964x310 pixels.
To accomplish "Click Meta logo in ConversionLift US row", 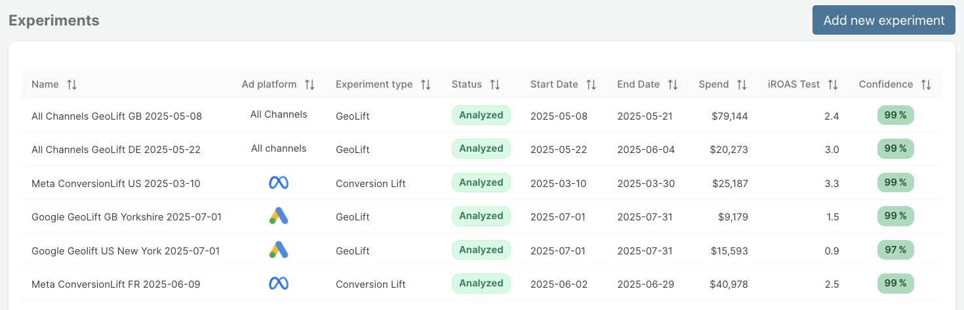I will pos(279,183).
